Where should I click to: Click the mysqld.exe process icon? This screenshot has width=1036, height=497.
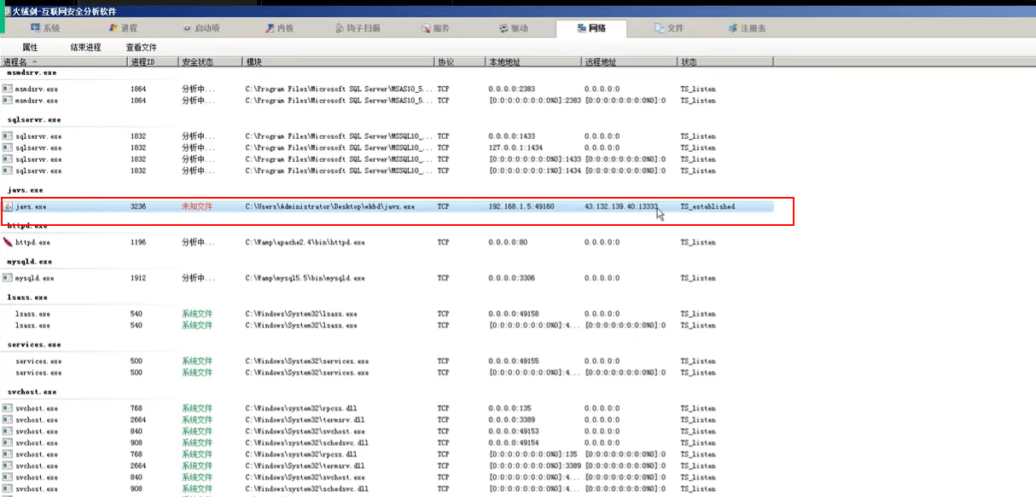pos(8,278)
